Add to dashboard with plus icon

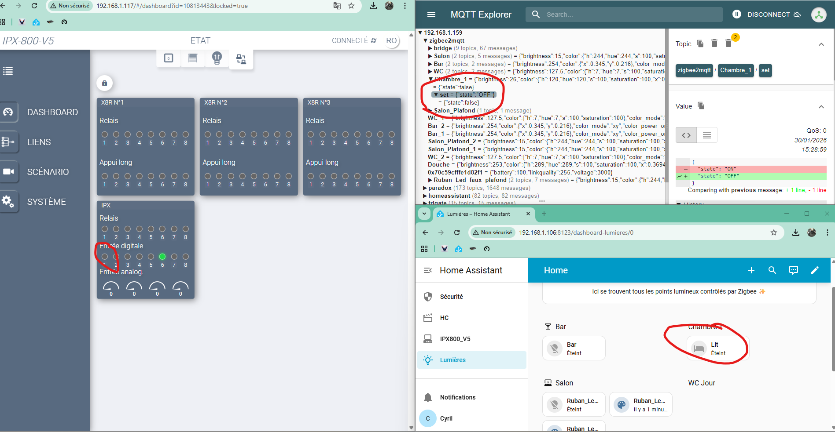click(x=751, y=270)
